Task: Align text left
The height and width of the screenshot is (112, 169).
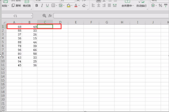Action: [x=93, y=5]
